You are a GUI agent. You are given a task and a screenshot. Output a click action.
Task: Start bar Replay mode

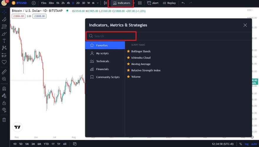tap(169, 3)
